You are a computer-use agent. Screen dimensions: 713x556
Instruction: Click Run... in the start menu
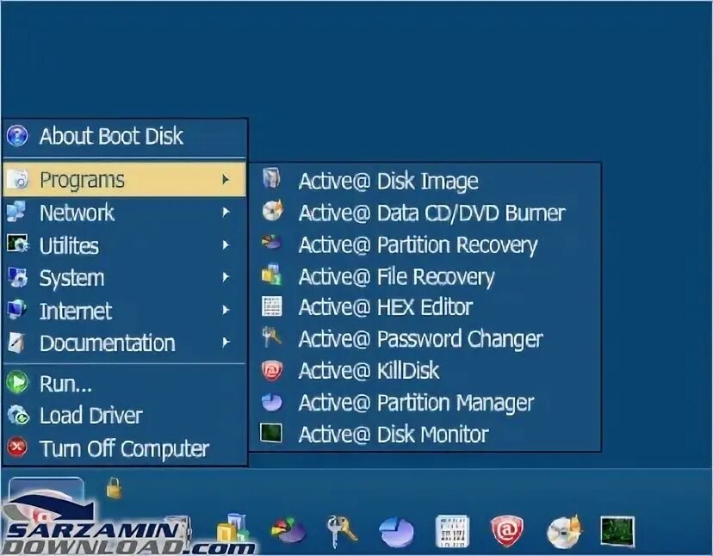[125, 383]
